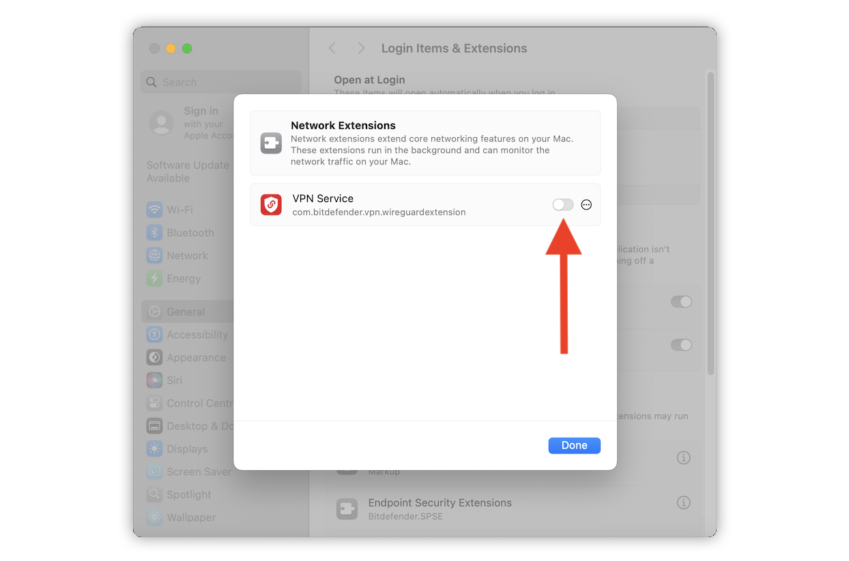This screenshot has width=849, height=561.
Task: Open Spotlight settings
Action: click(188, 495)
